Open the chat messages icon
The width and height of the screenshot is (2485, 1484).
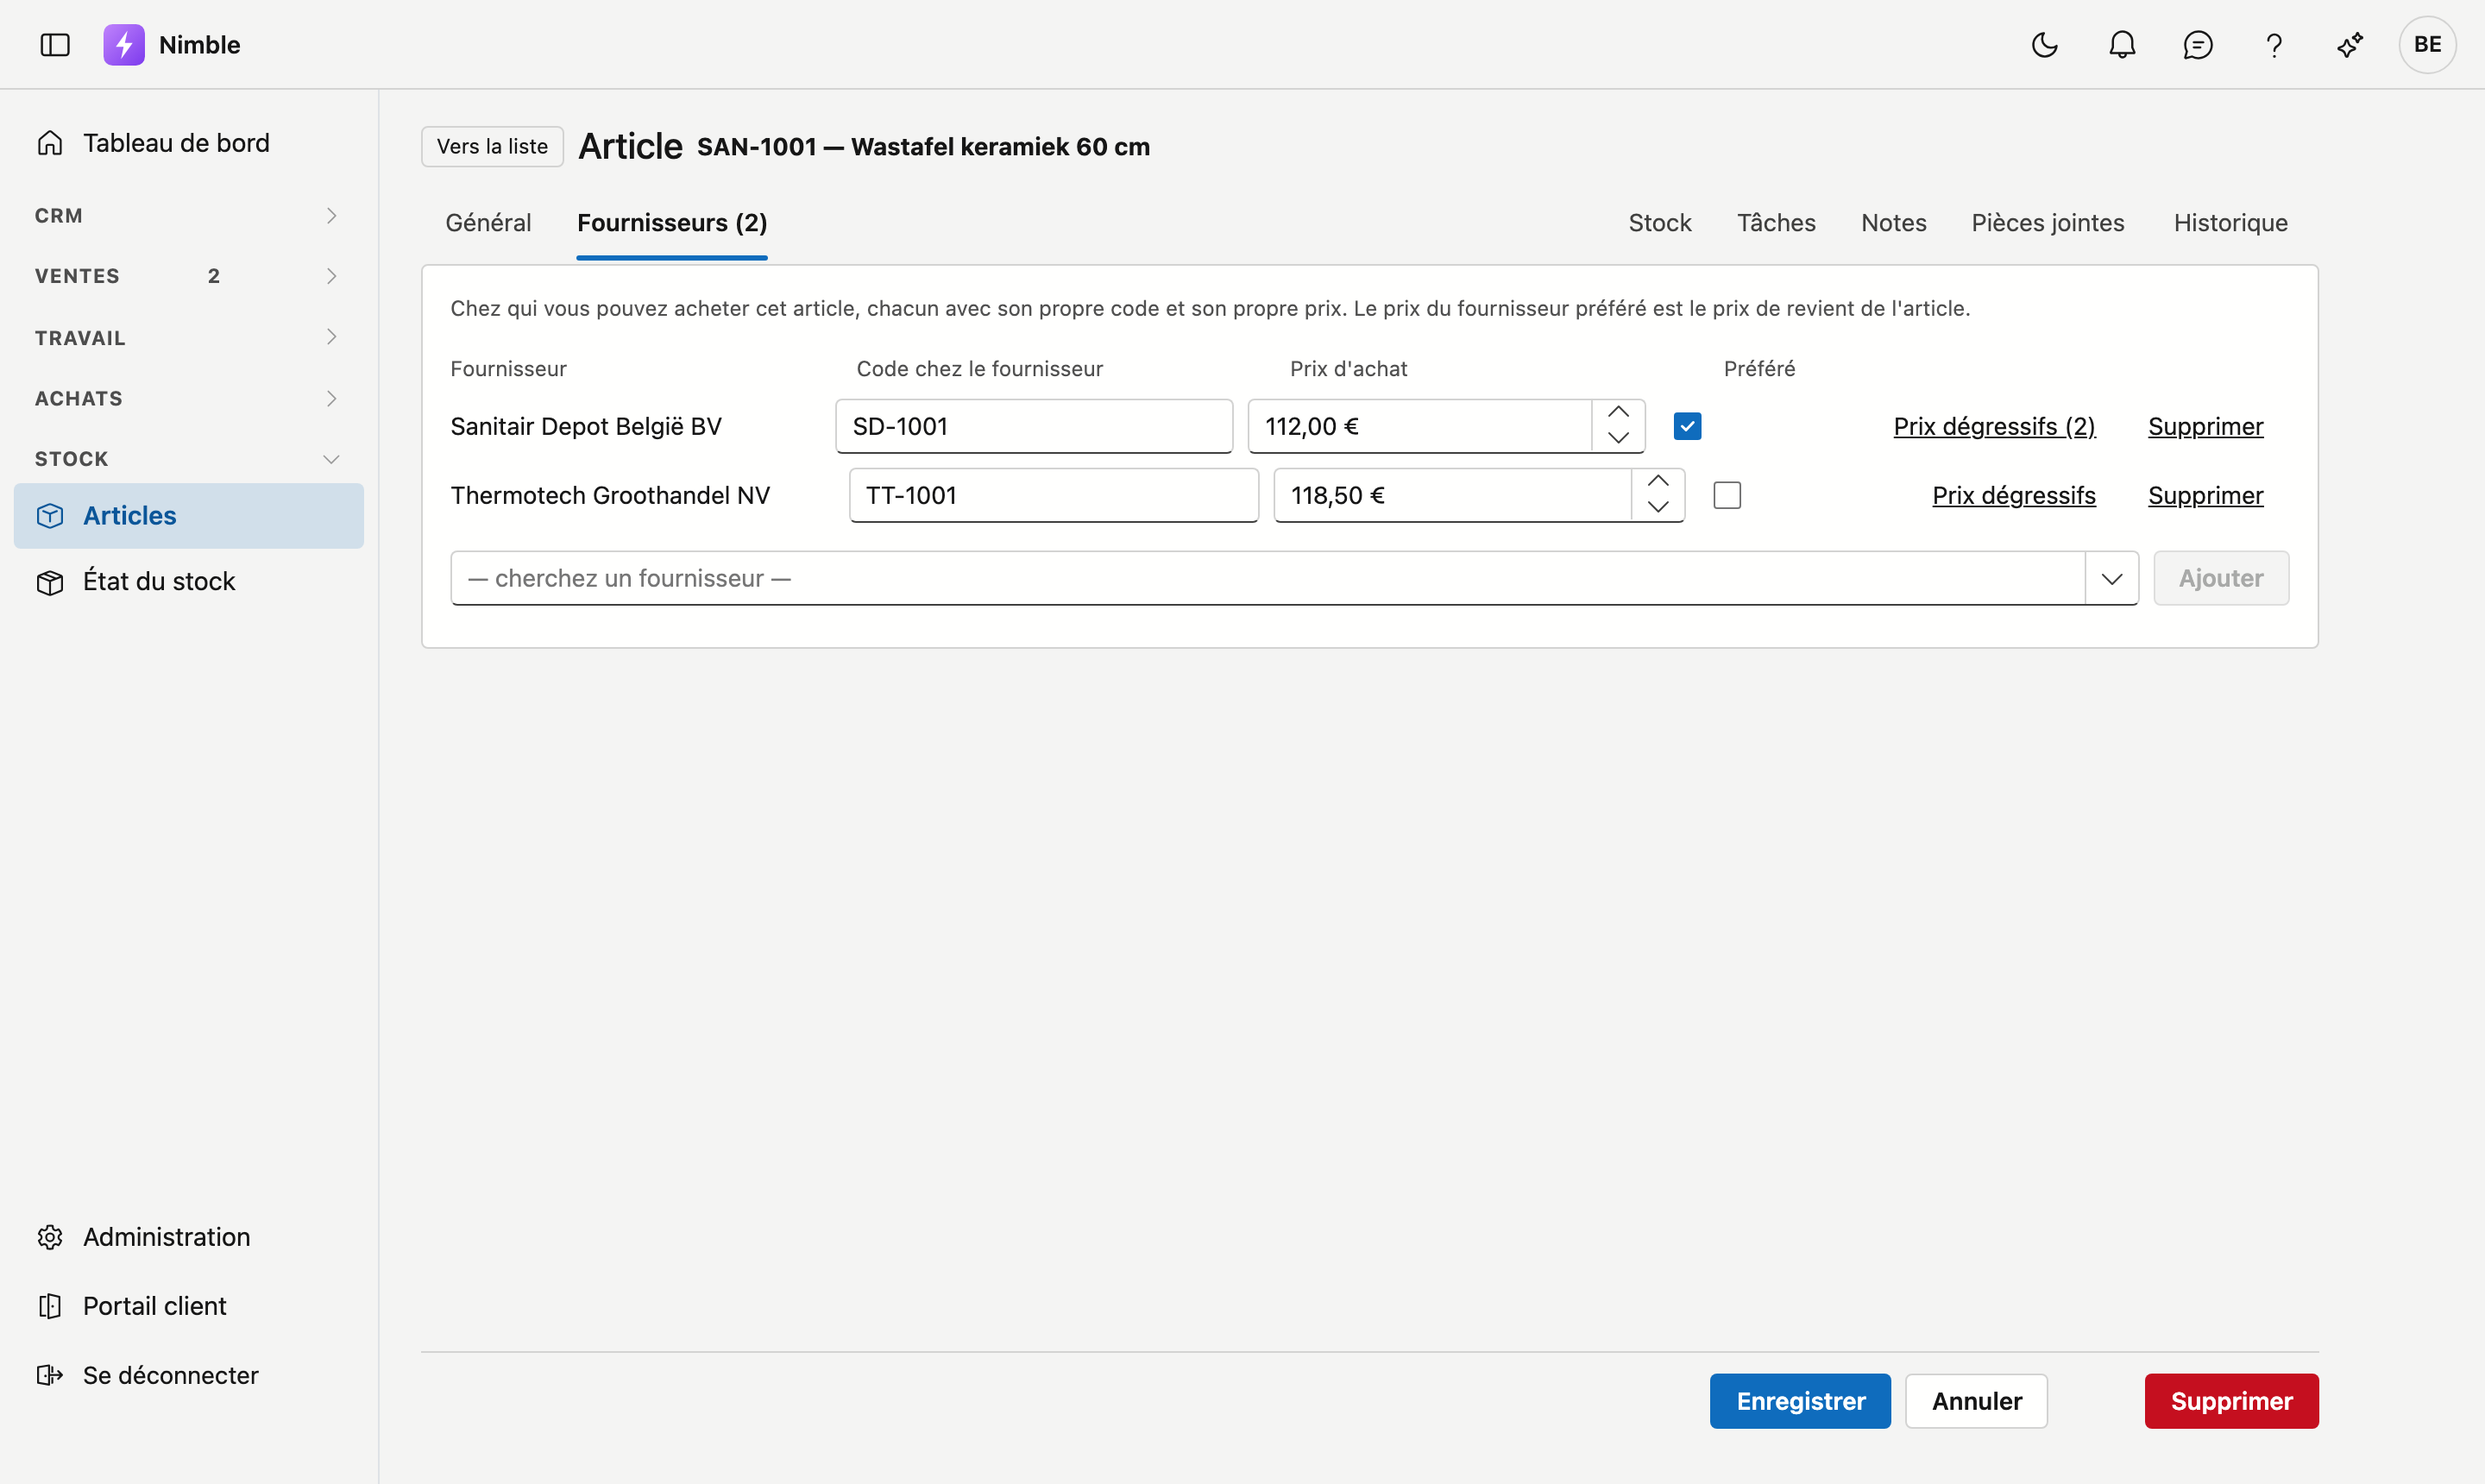pos(2197,45)
